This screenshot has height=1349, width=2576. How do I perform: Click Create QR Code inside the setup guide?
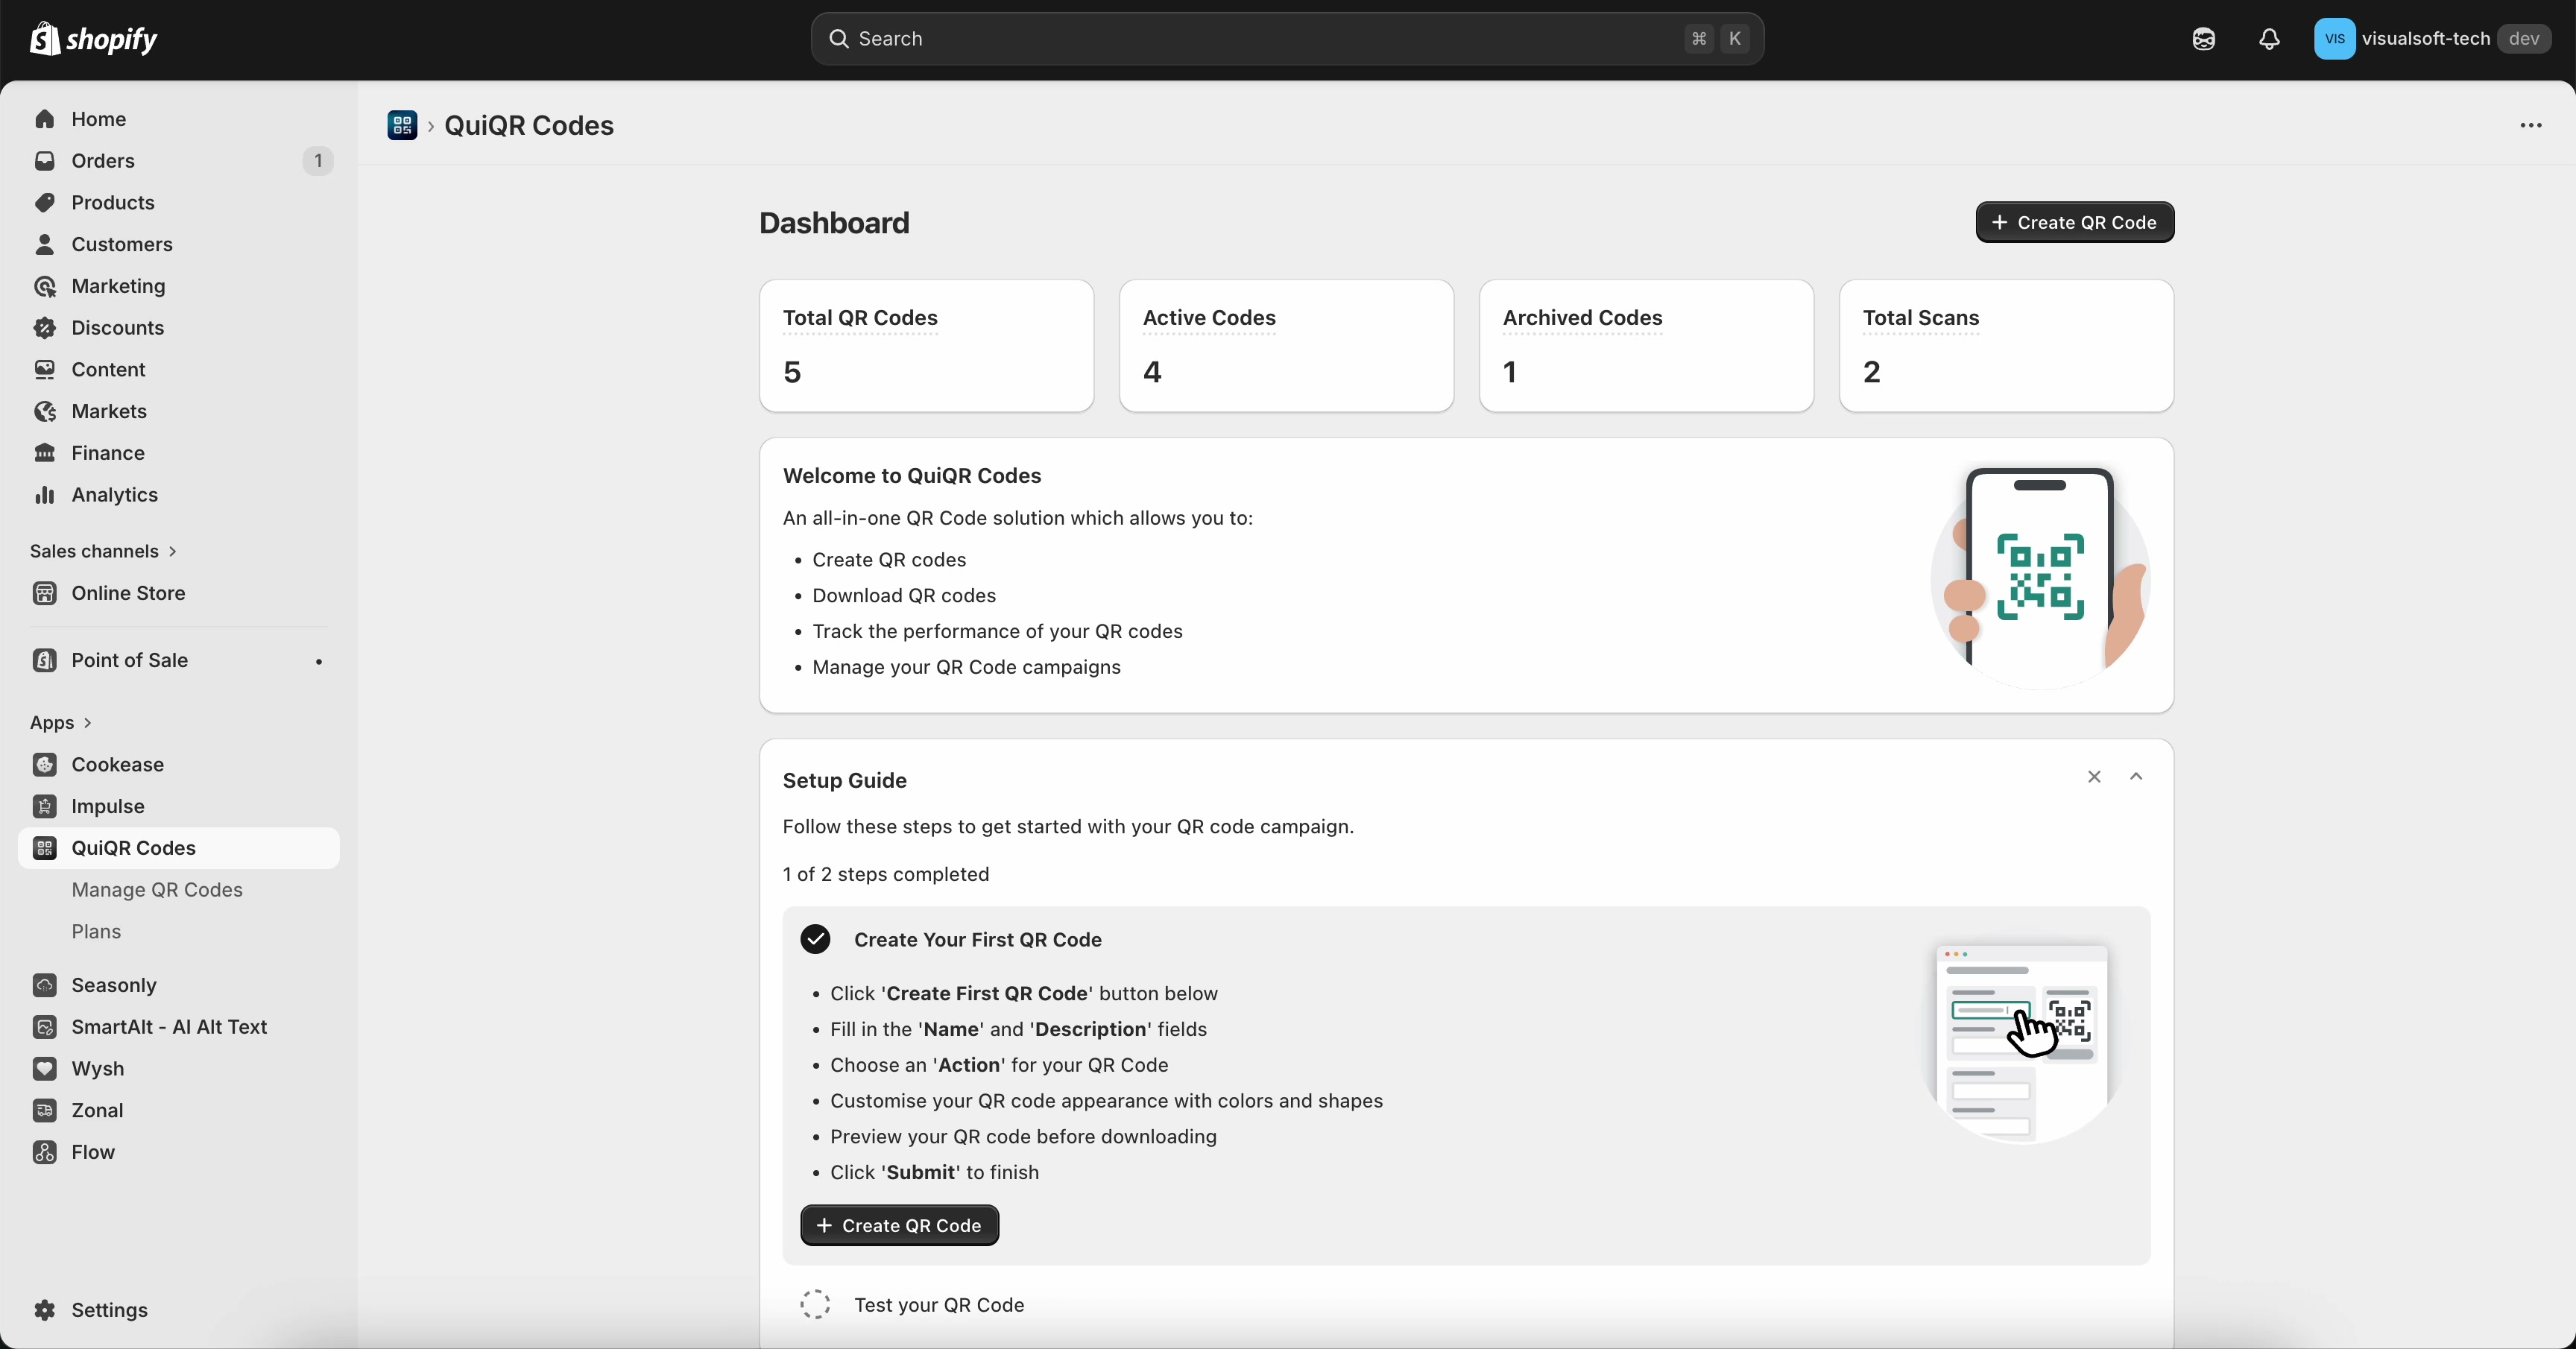tap(899, 1226)
